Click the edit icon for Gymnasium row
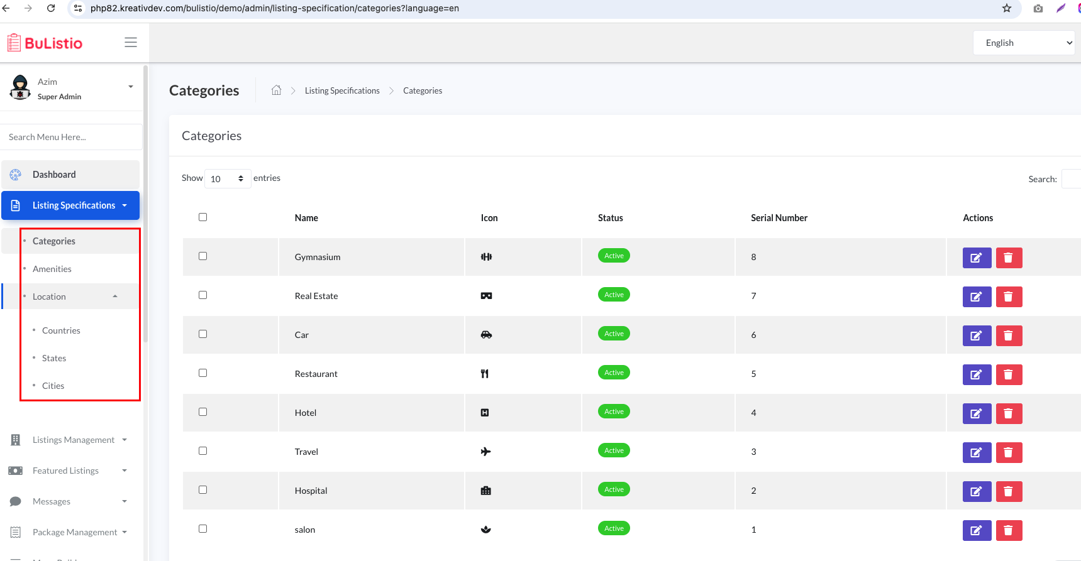This screenshot has width=1081, height=561. point(976,258)
